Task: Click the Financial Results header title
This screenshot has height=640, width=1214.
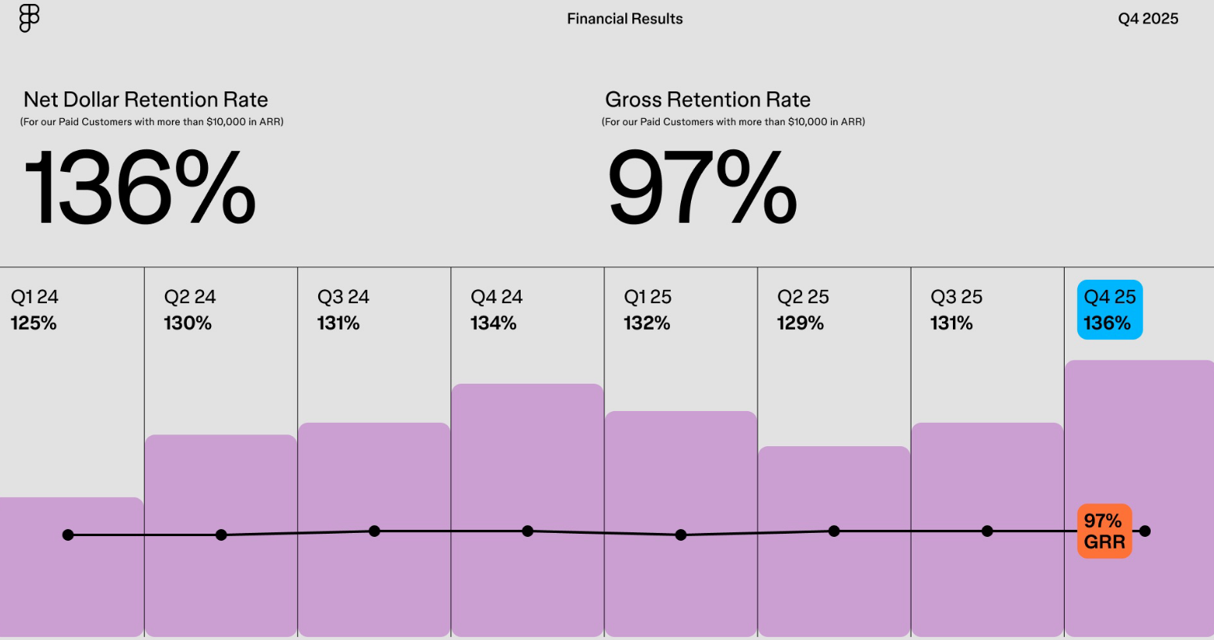Action: [x=625, y=19]
